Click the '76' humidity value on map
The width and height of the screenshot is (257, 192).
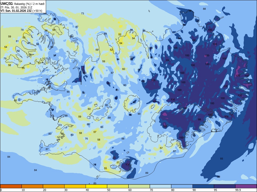[x=86, y=138]
